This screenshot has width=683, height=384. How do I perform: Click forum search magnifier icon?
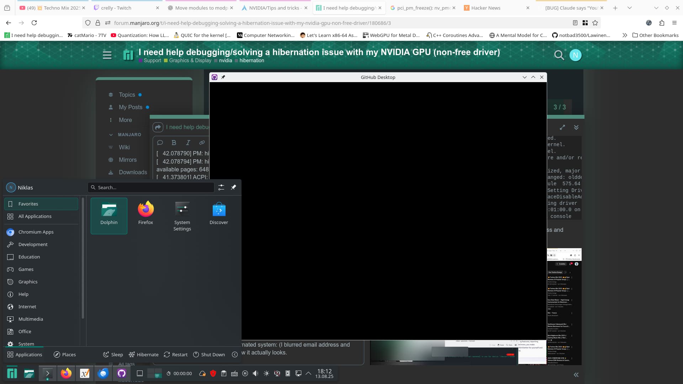point(559,55)
